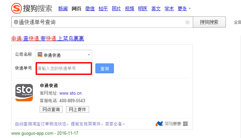Open the 知乎 tab

[103, 9]
